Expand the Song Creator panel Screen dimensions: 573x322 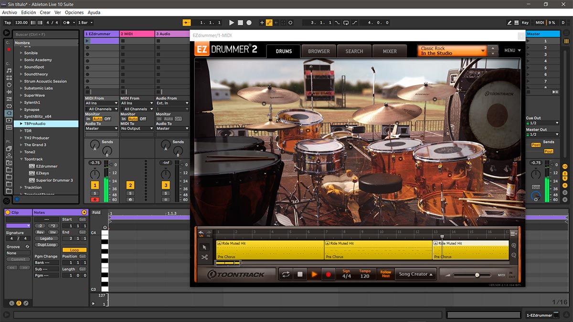(x=416, y=274)
